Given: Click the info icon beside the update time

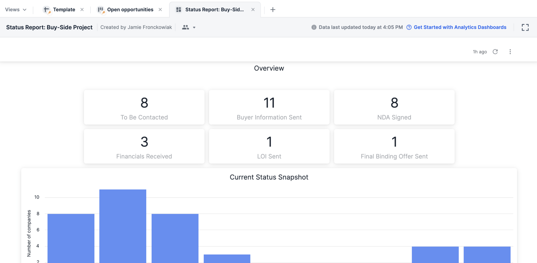Looking at the screenshot, I should click(314, 27).
